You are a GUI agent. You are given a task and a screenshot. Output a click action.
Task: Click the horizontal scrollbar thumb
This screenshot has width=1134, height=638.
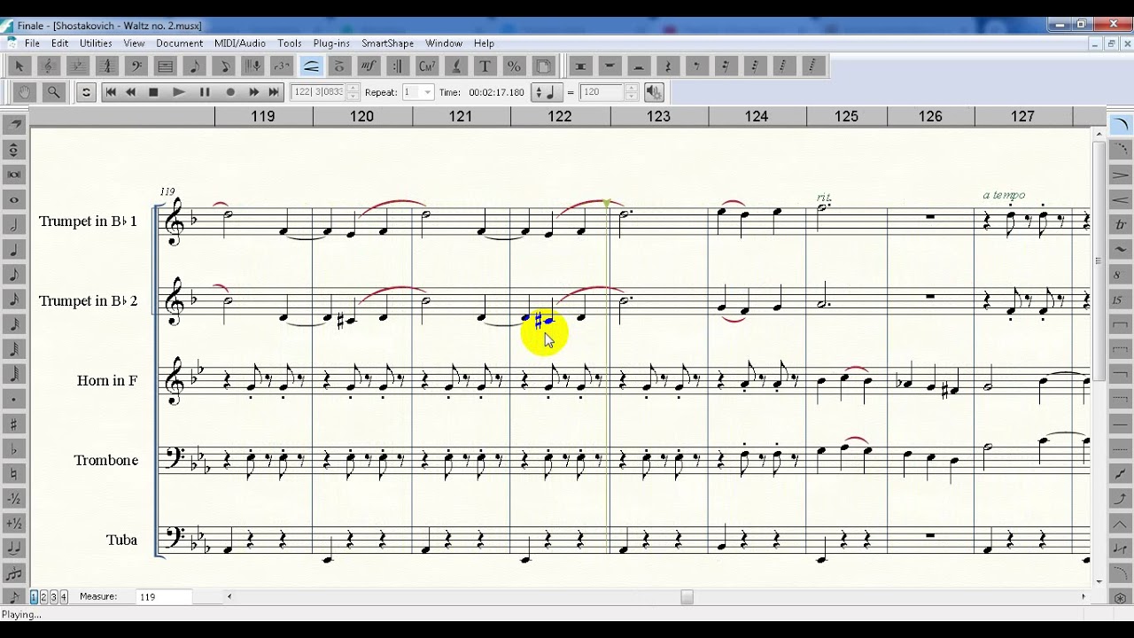point(687,597)
